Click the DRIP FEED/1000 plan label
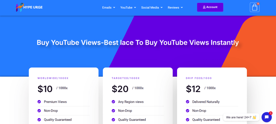Viewport: 276px width, 124px height. coord(199,78)
